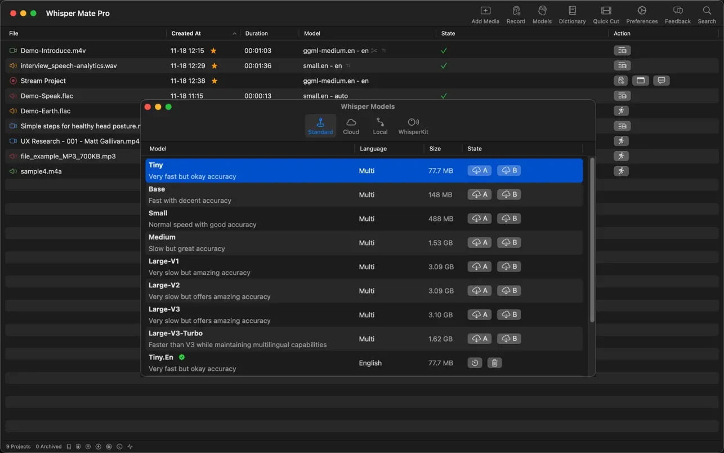Download Base model from source A
Image resolution: width=724 pixels, height=453 pixels.
tap(480, 194)
